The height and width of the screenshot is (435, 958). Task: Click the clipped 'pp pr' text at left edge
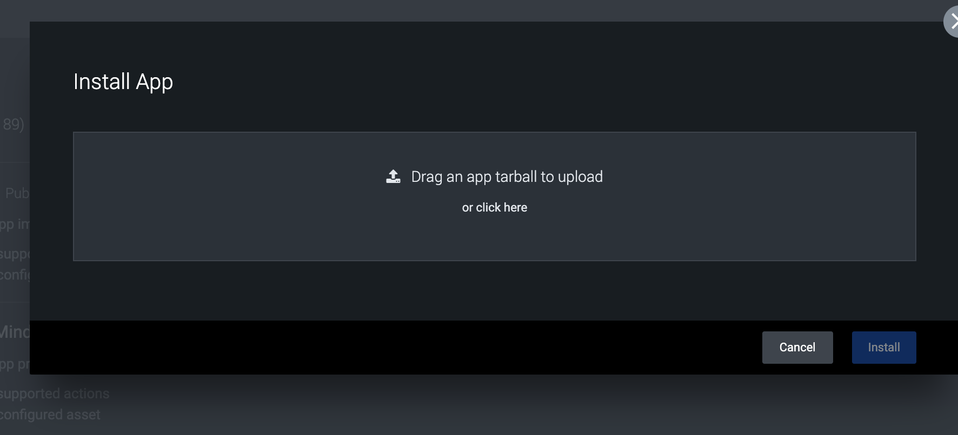(15, 364)
